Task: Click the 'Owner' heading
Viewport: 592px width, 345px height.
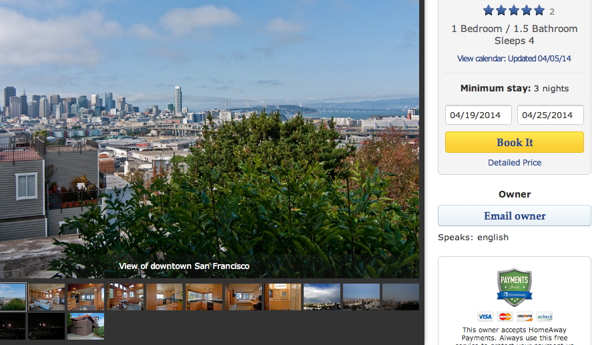Action: tap(514, 194)
